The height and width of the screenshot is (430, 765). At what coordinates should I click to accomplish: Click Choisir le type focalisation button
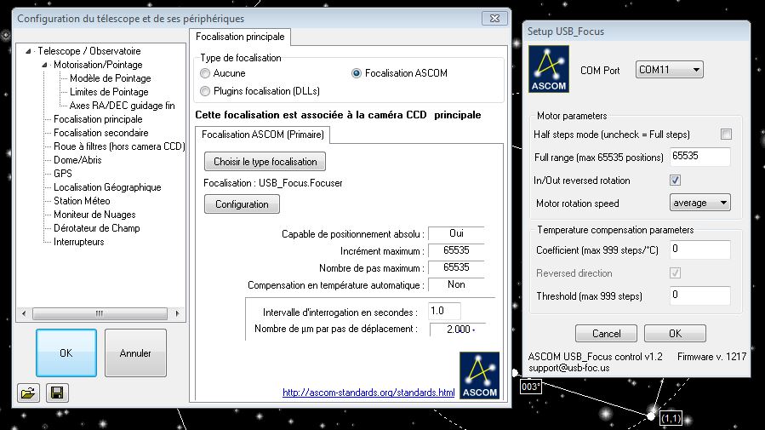pyautogui.click(x=265, y=162)
